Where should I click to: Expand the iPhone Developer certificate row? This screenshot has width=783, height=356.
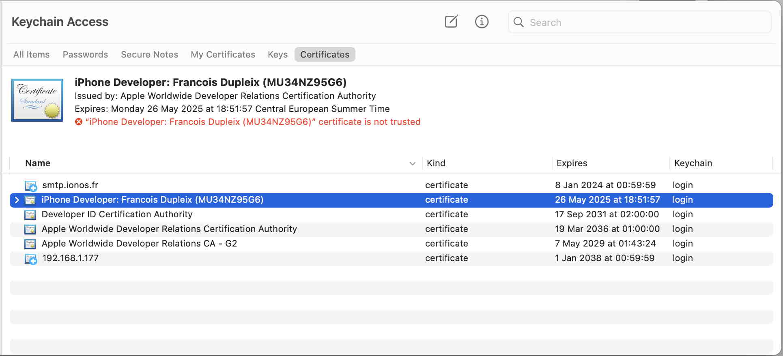[x=17, y=200]
